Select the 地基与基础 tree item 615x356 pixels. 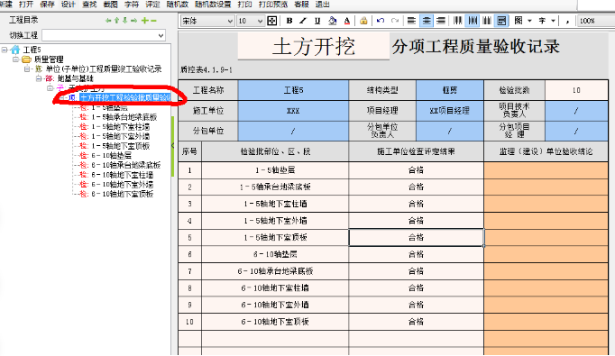[x=76, y=78]
